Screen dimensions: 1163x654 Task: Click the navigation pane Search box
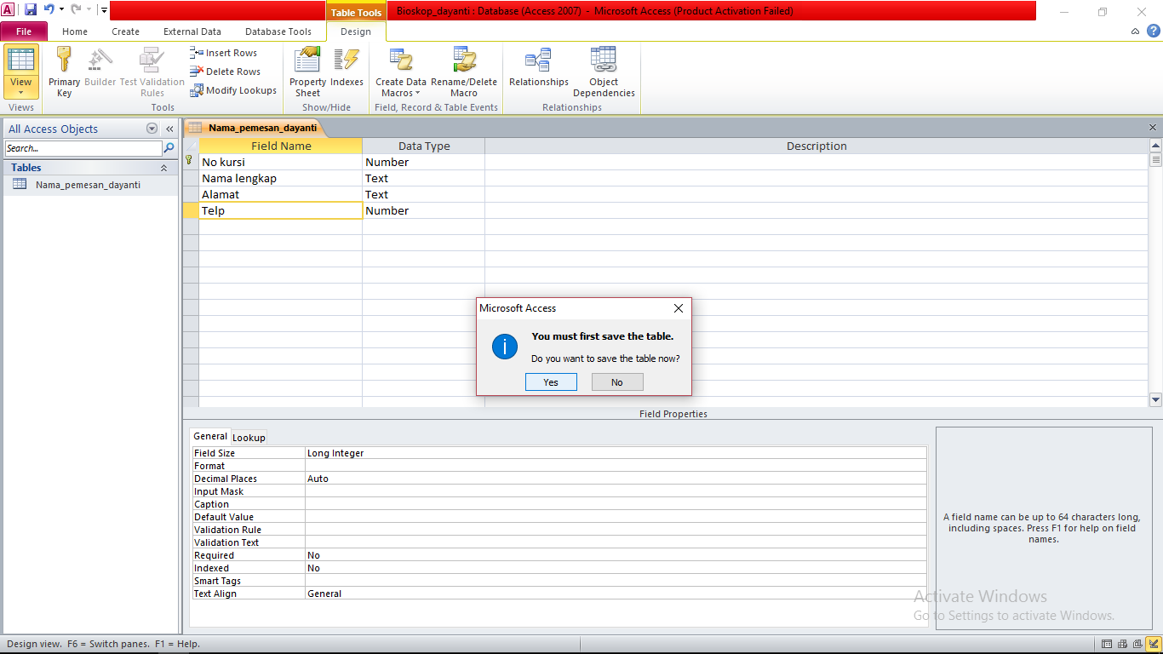point(81,147)
